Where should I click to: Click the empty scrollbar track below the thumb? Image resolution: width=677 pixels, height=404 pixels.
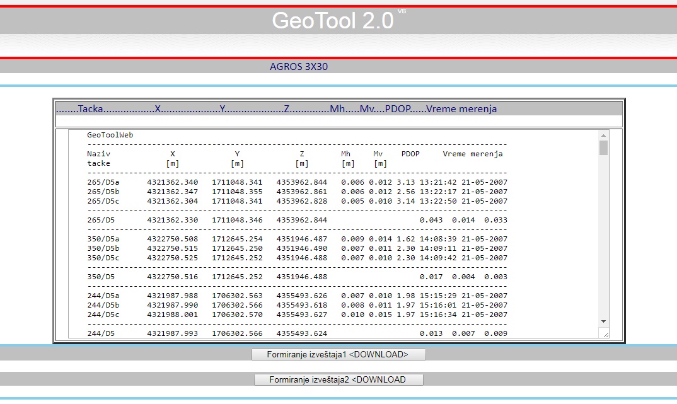[603, 240]
